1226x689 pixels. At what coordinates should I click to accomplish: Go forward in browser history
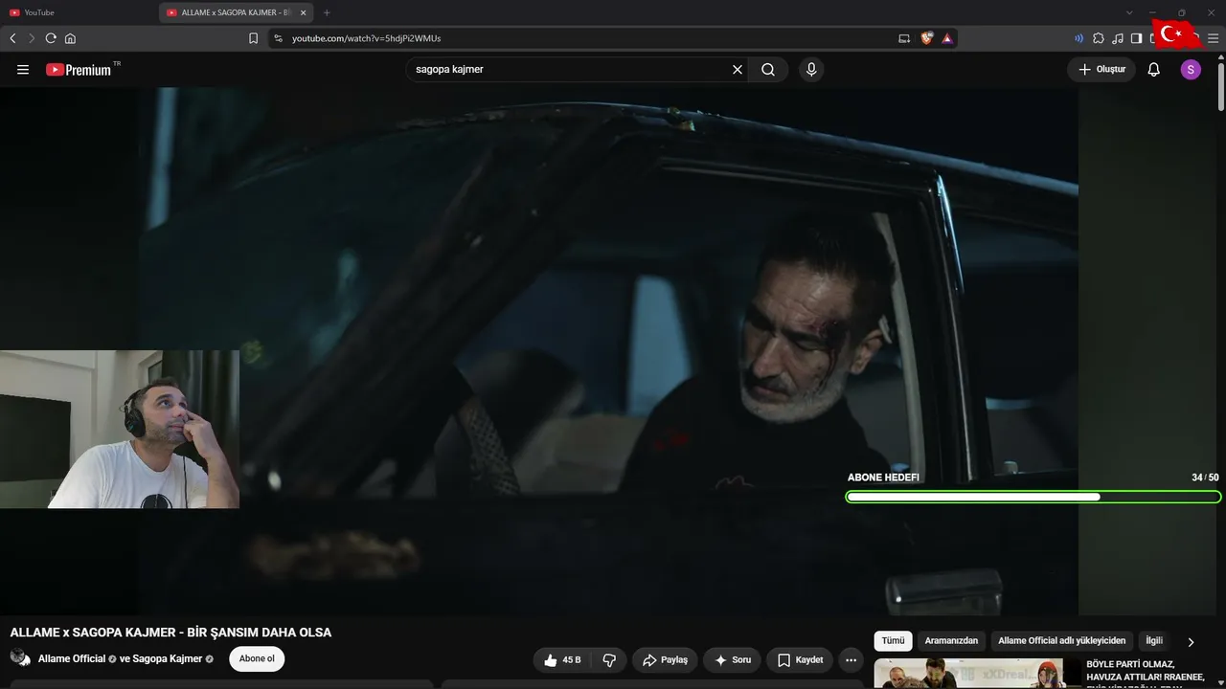point(32,38)
